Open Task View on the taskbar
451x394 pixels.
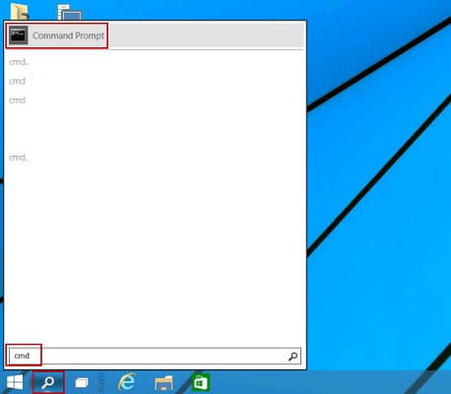tap(82, 383)
